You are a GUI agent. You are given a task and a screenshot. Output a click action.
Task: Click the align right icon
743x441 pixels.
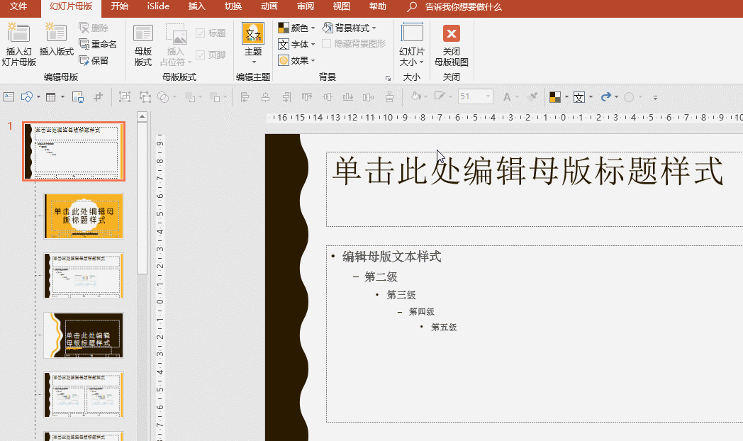coord(286,97)
